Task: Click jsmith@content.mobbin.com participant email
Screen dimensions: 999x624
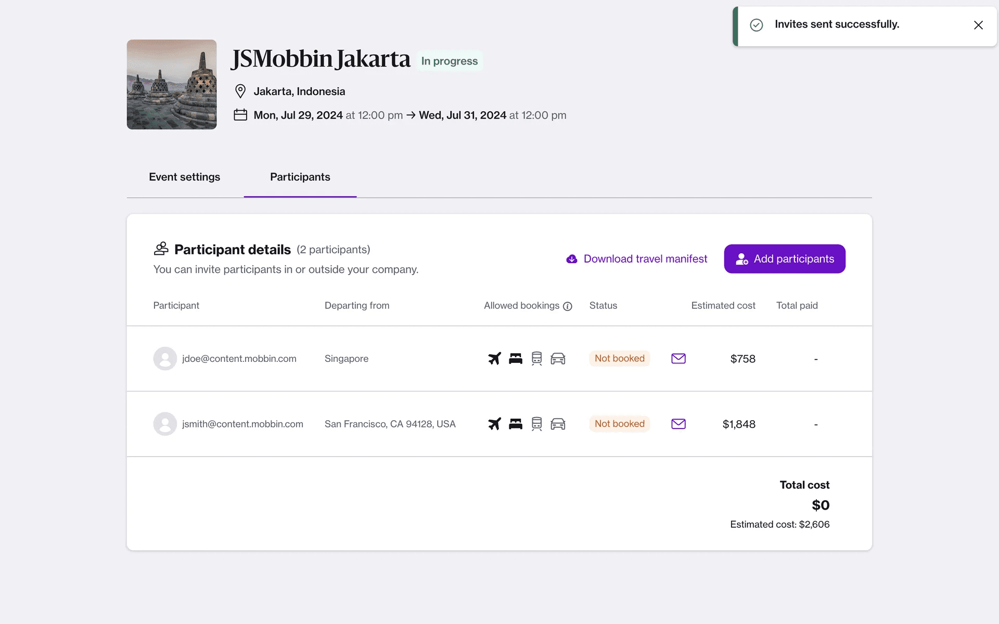Action: point(242,424)
